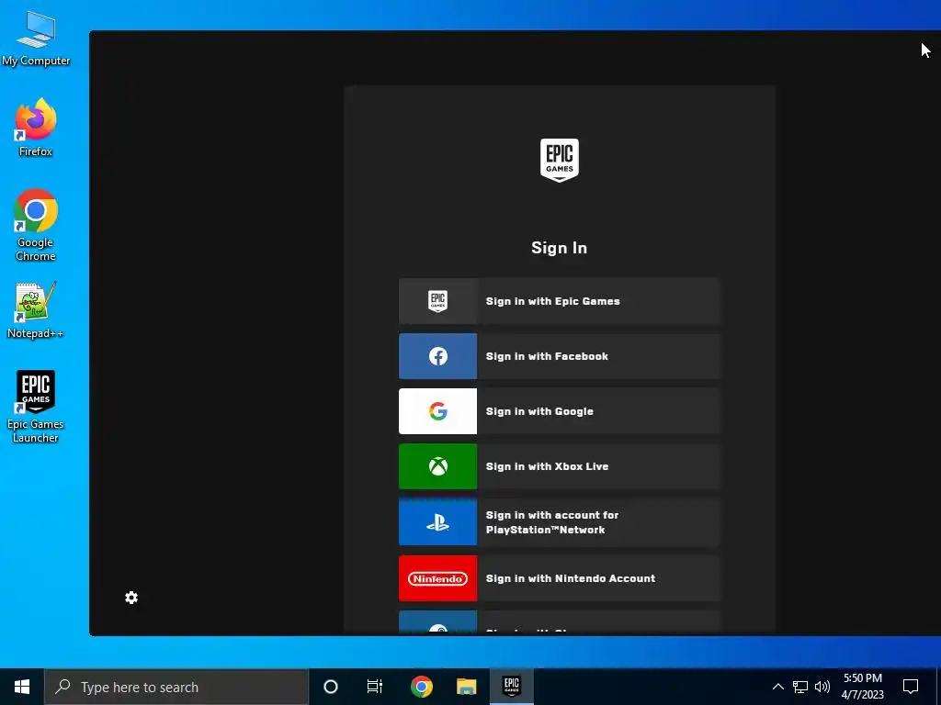Open Chrome from the taskbar
Screen dimensions: 941x705
(x=422, y=687)
